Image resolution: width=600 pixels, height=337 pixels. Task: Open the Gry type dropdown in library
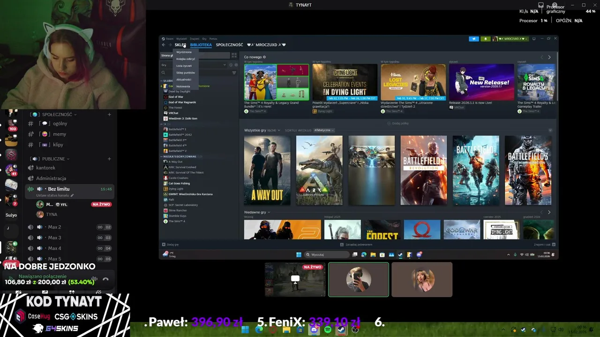194,65
